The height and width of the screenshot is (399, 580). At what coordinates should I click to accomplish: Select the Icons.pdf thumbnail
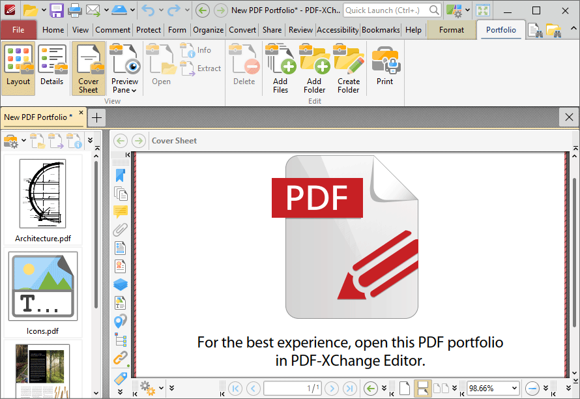point(43,292)
